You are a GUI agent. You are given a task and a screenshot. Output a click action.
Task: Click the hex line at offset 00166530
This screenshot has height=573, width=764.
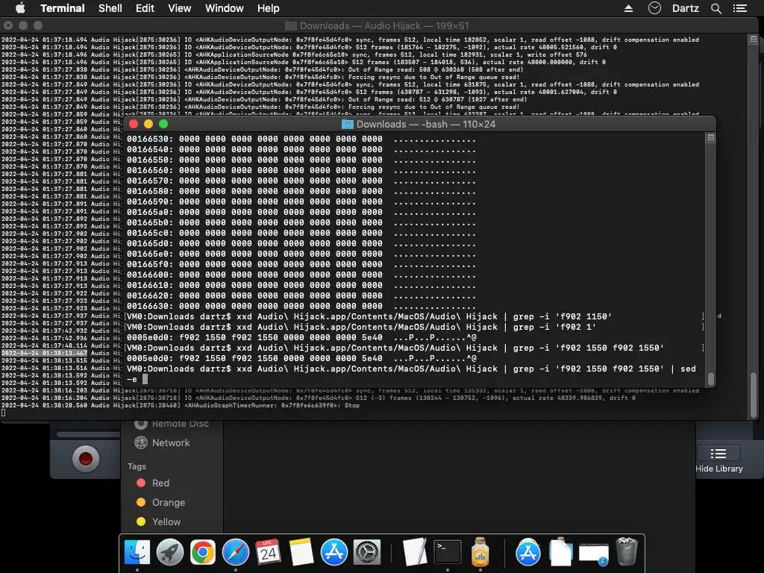tap(301, 140)
